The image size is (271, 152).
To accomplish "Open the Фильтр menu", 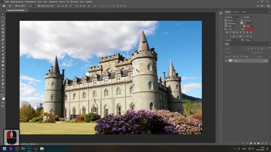I will (62, 2).
